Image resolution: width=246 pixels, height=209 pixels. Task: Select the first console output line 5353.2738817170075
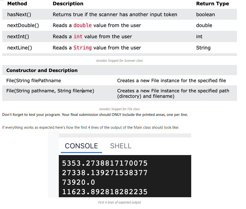click(105, 163)
